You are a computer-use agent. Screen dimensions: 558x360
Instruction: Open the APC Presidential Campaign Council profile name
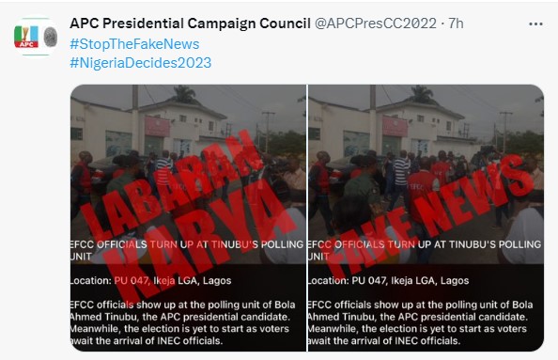[x=190, y=23]
